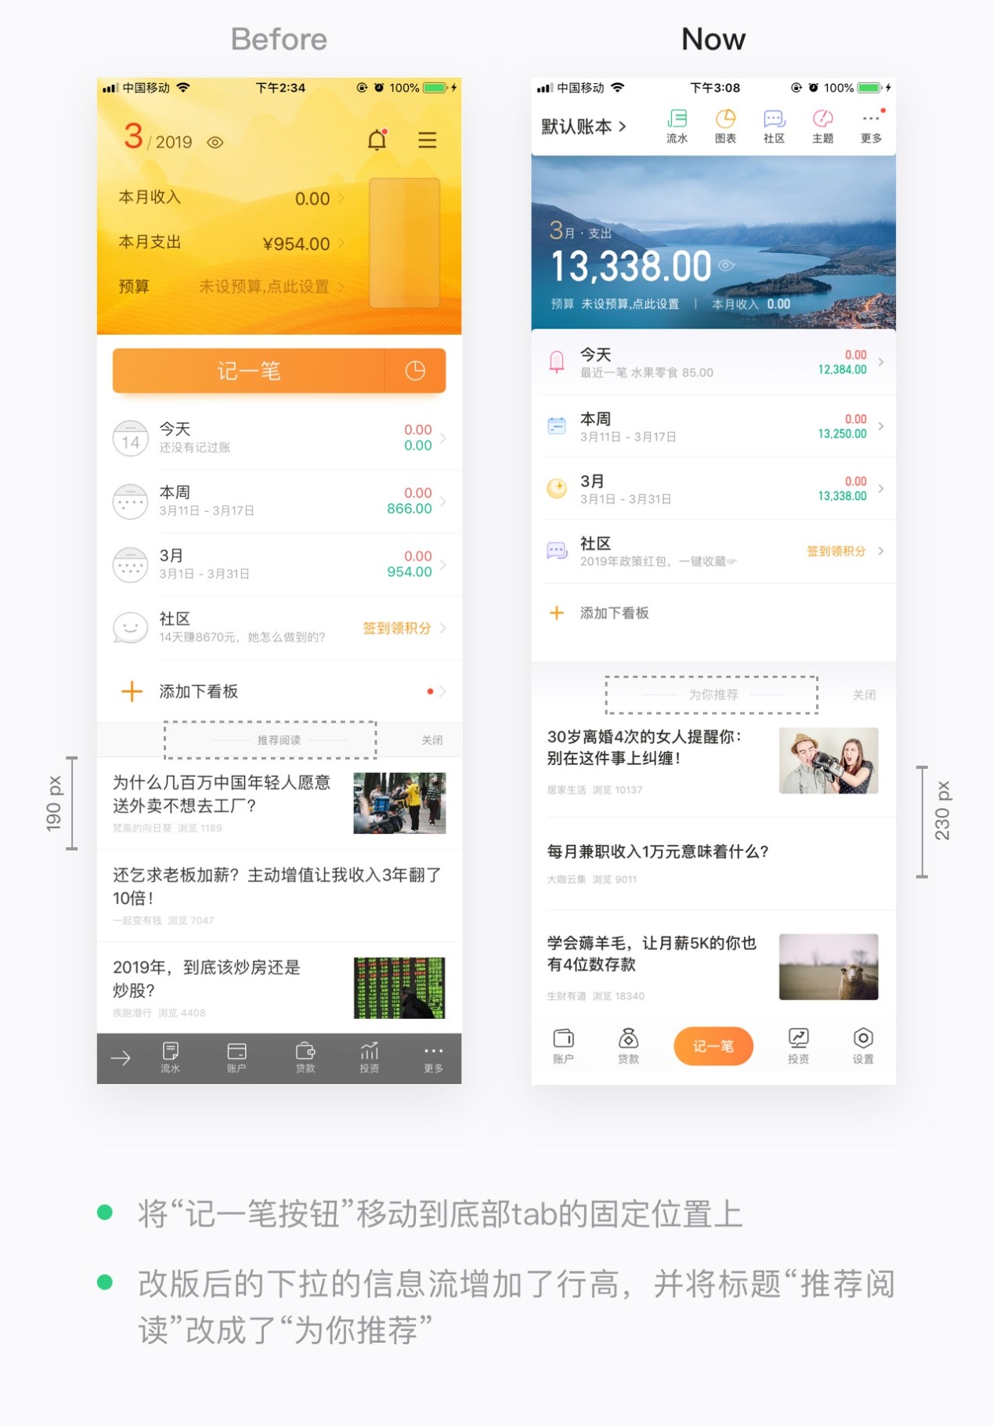The height and width of the screenshot is (1425, 993).
Task: Expand the 本月收入 0.00 row chevron
Action: click(341, 199)
